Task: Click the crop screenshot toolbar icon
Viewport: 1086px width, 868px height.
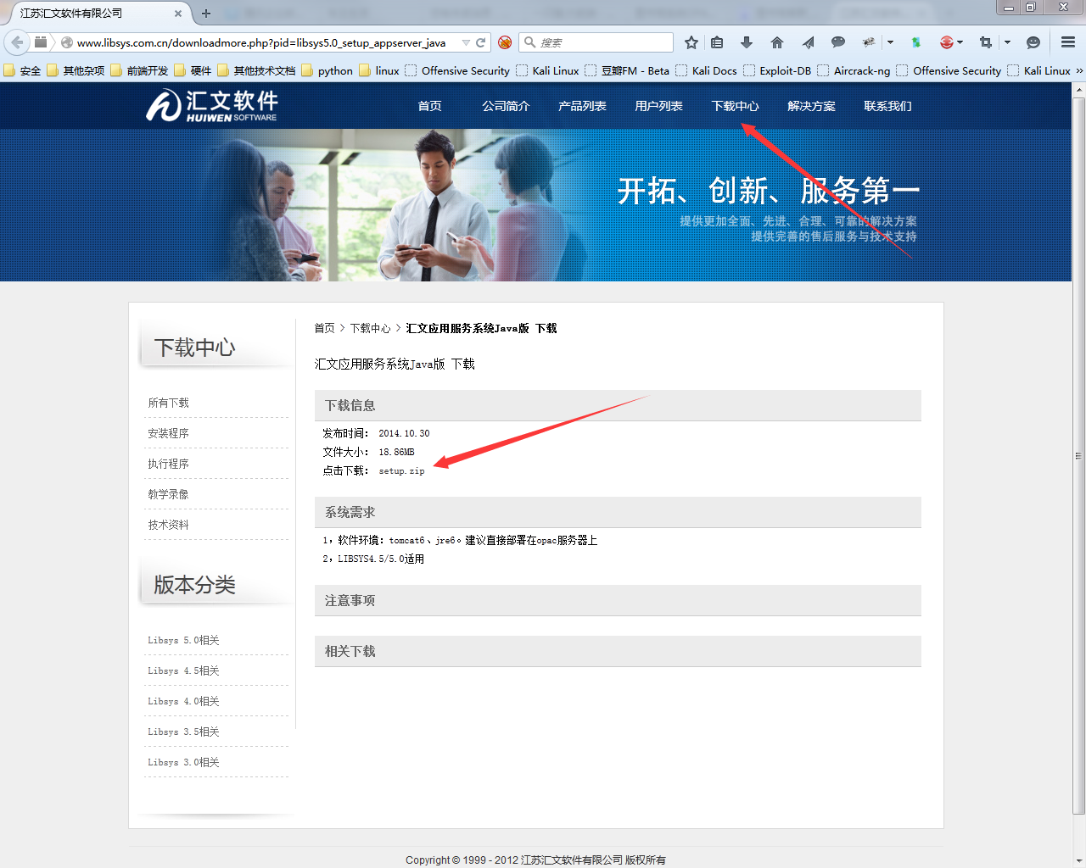Action: pos(986,42)
